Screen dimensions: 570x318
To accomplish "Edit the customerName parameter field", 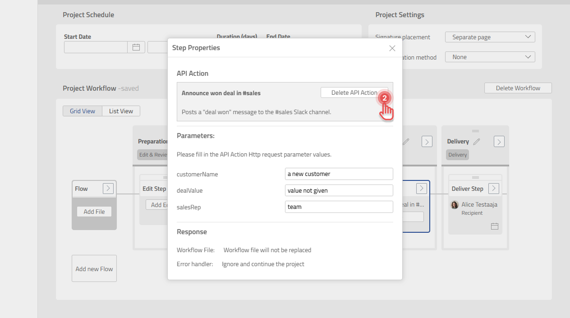I will 339,174.
